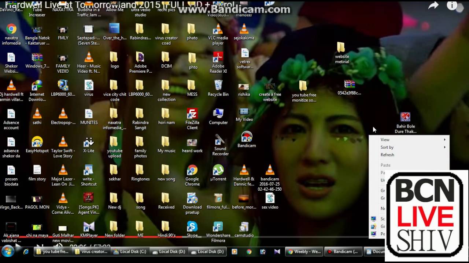Select the DCIM folder icon
The height and width of the screenshot is (263, 469).
click(x=166, y=60)
